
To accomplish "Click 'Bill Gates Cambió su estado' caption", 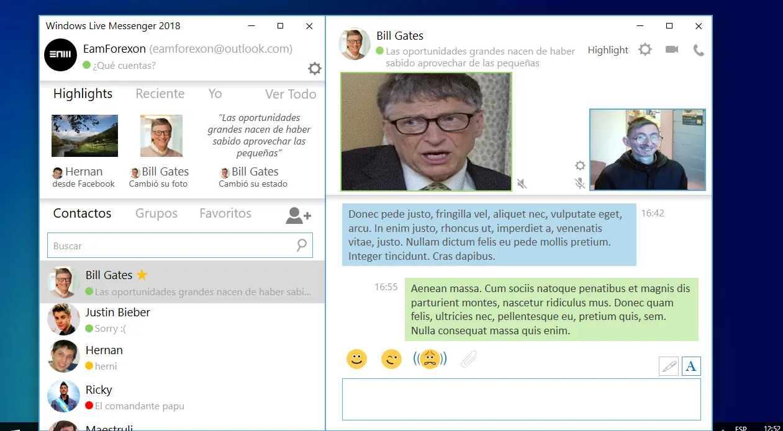I will (x=253, y=177).
